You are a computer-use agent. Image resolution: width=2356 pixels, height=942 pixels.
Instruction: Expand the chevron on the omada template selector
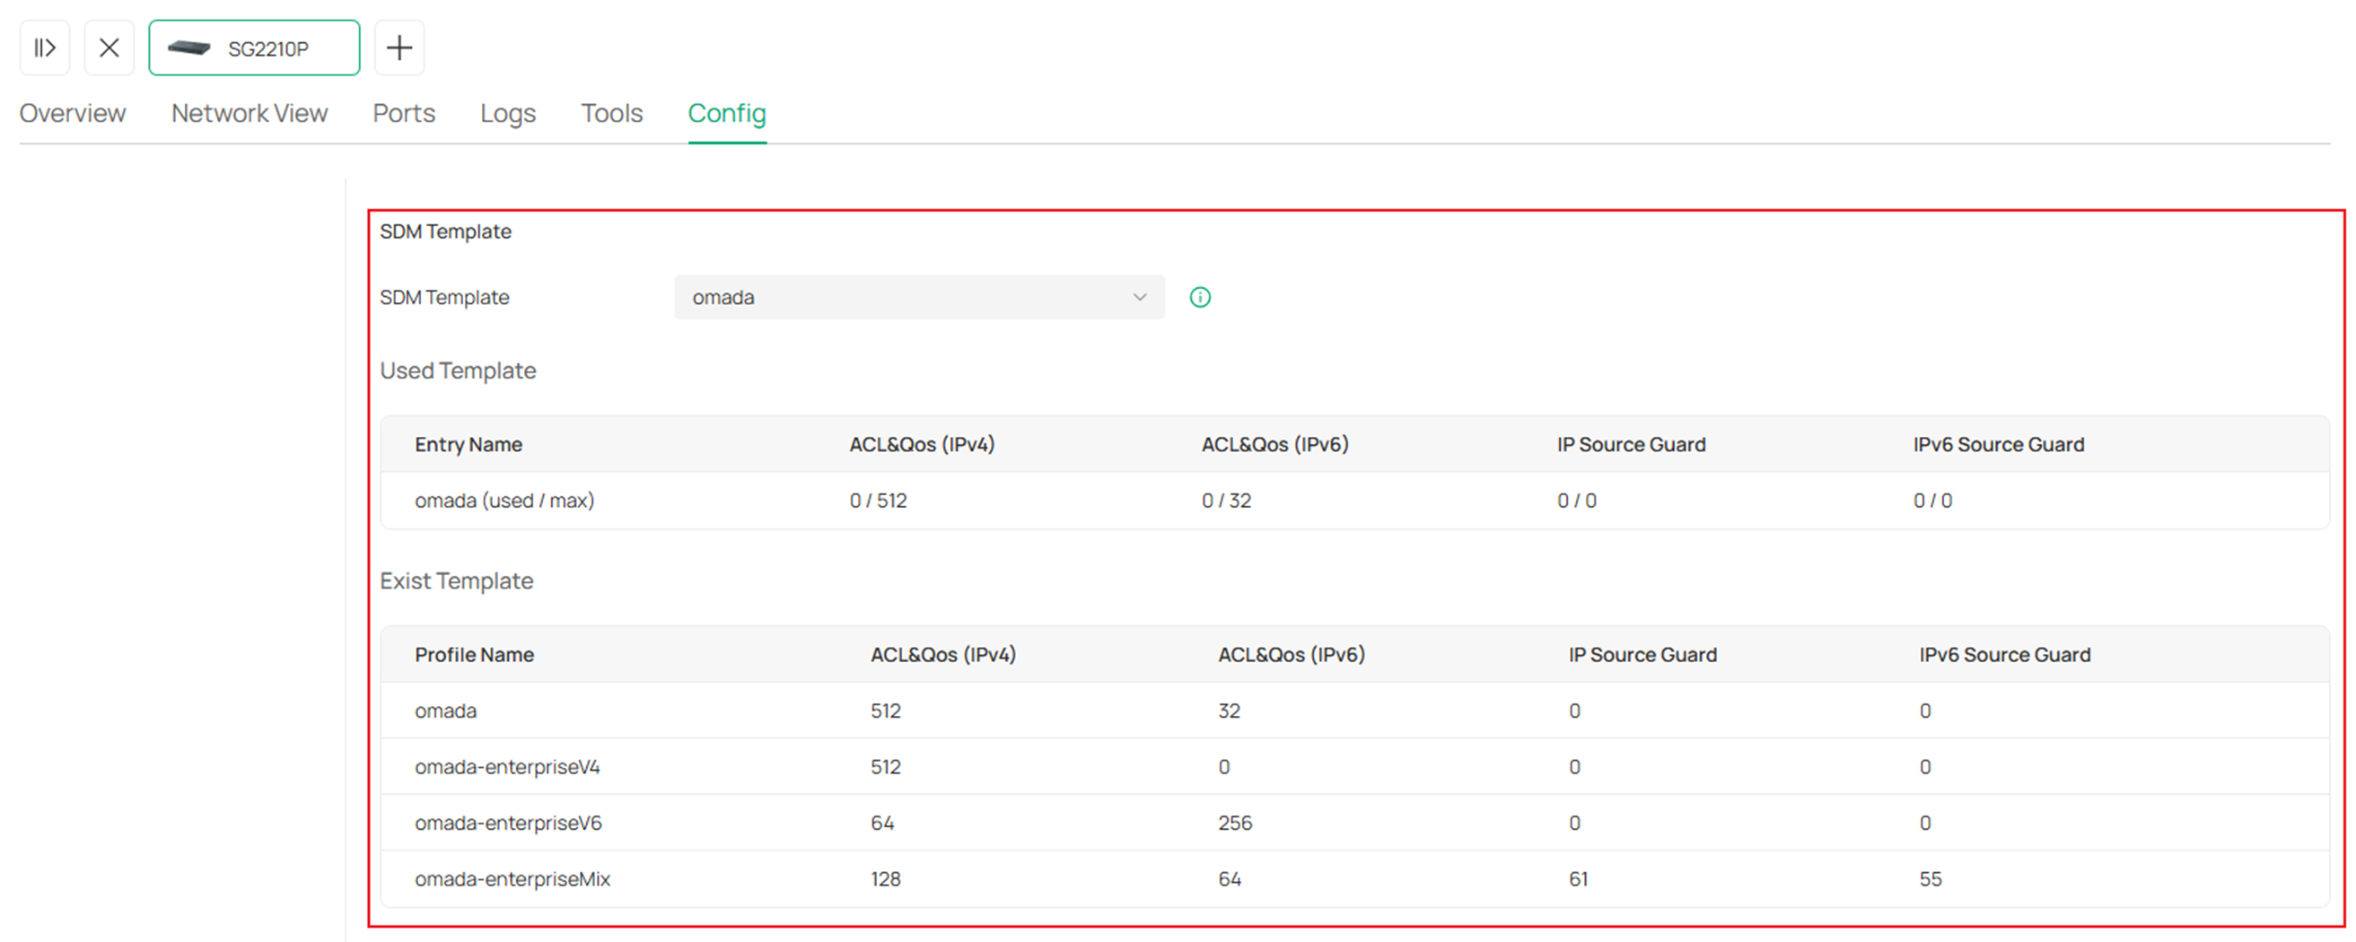coord(1139,297)
